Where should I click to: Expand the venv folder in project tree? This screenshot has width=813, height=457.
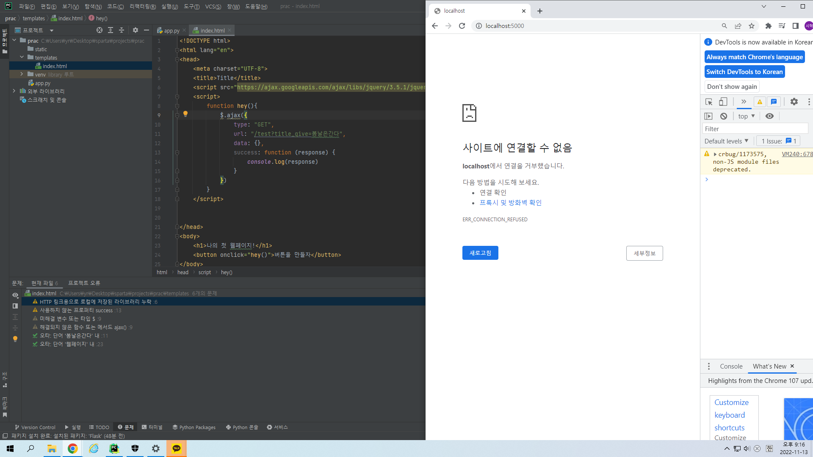click(22, 74)
